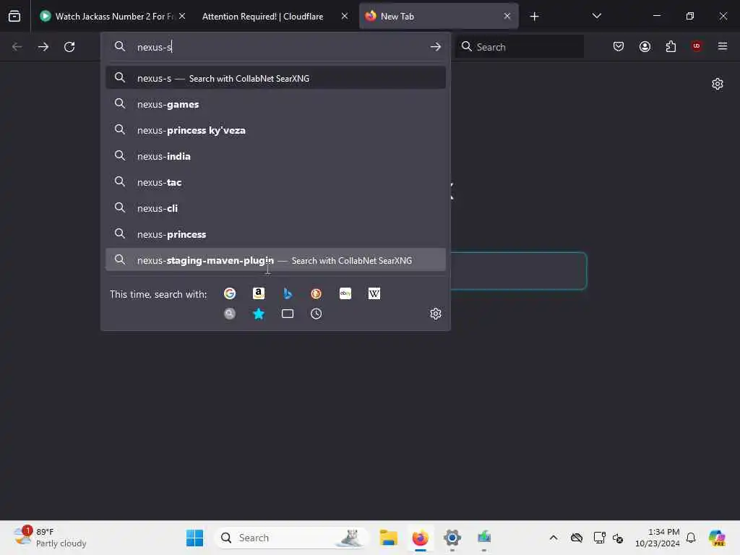Select nexus-s Search with CollabNet SearXNG
The height and width of the screenshot is (555, 740).
coord(275,78)
